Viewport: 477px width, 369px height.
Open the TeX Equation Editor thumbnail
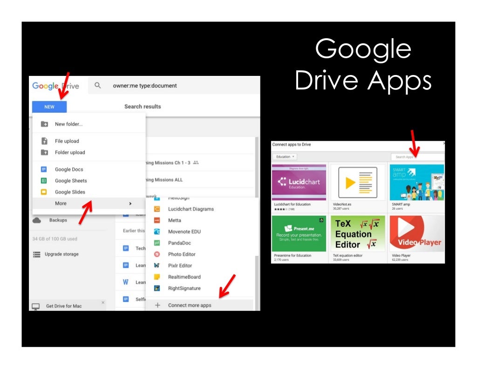point(357,233)
